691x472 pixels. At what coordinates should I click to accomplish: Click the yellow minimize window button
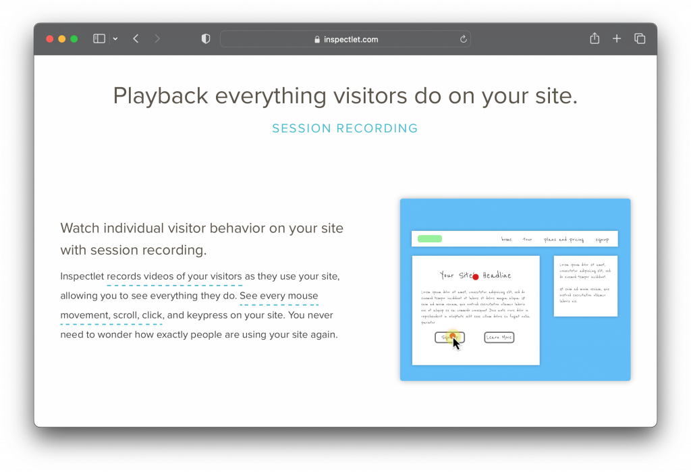click(62, 38)
